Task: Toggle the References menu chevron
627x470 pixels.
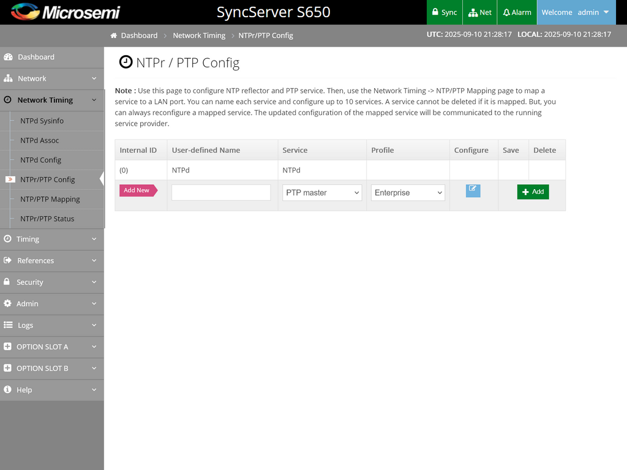Action: click(94, 261)
